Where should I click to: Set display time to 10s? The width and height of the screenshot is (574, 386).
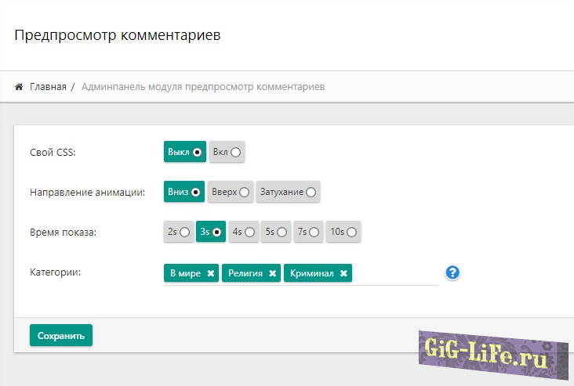click(343, 232)
